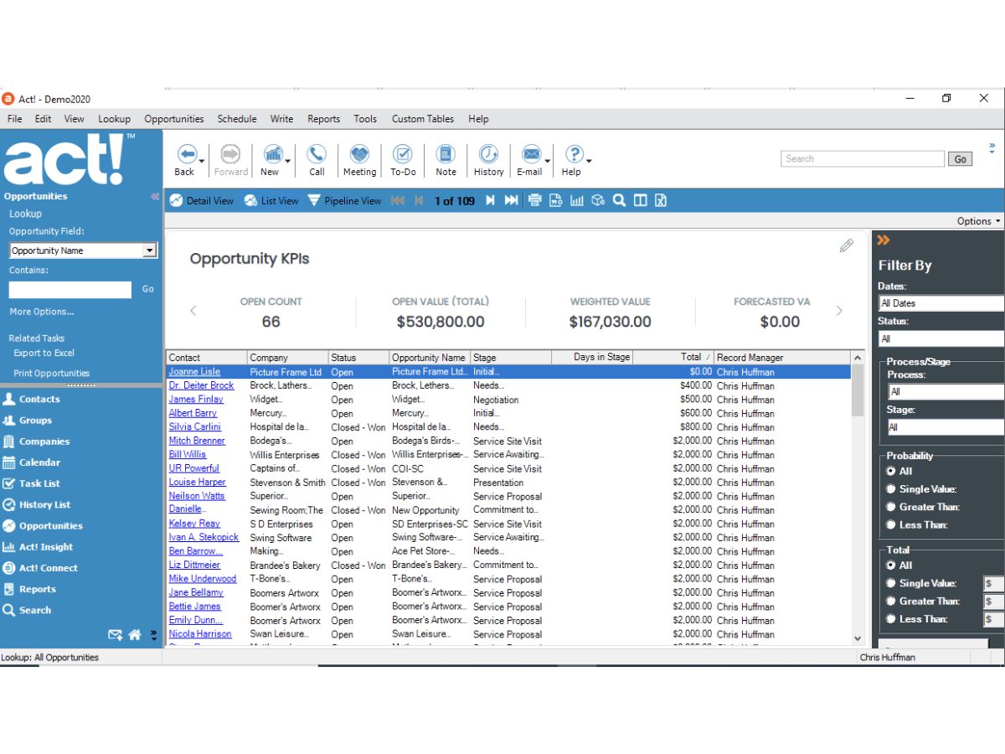Image resolution: width=1005 pixels, height=754 pixels.
Task: Click the Back navigation icon
Action: pos(186,154)
